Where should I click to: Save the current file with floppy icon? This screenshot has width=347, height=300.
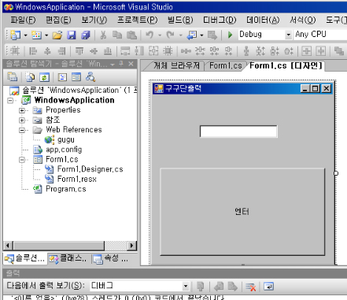[x=72, y=35]
